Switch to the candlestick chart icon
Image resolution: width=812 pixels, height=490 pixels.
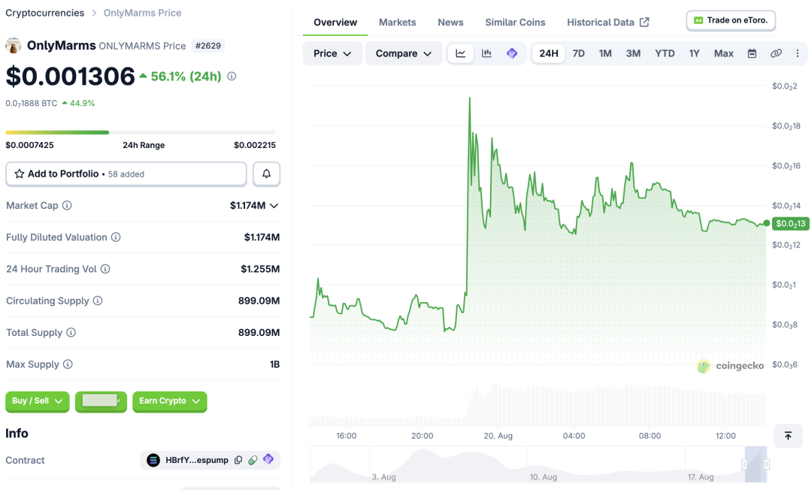pos(486,53)
